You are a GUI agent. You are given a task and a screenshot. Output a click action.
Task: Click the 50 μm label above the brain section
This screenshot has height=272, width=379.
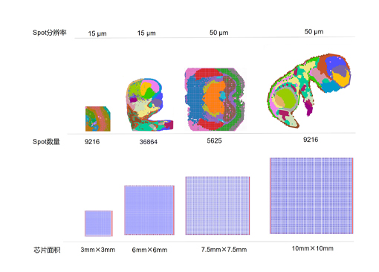(219, 33)
